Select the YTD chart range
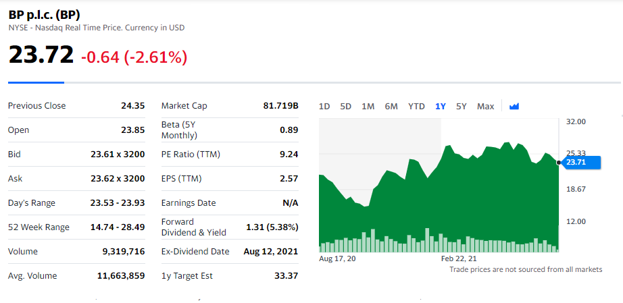 [x=416, y=107]
